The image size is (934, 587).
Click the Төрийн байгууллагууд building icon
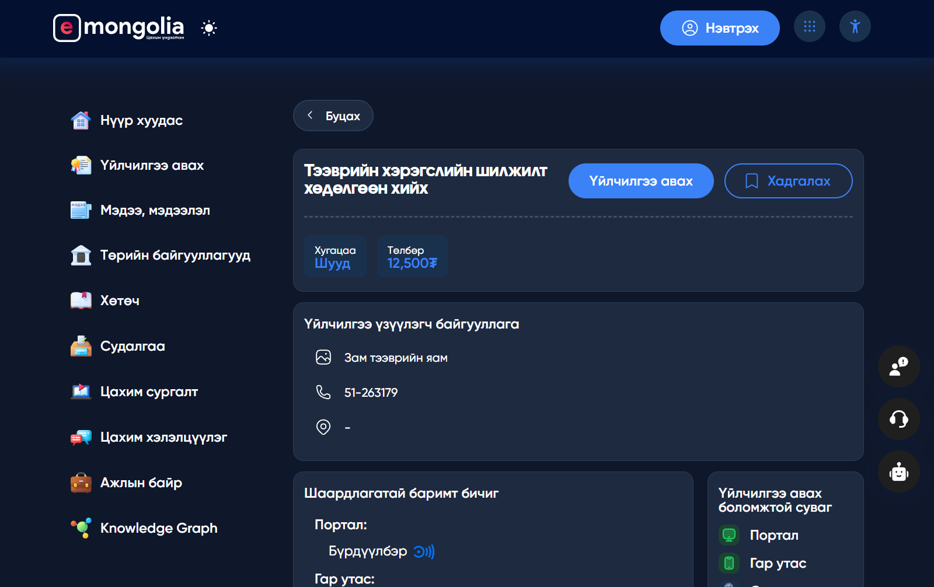pyautogui.click(x=81, y=256)
